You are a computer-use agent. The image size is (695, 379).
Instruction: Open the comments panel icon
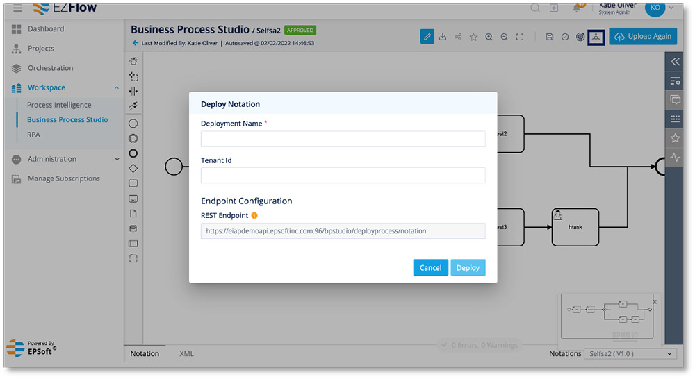pos(675,100)
